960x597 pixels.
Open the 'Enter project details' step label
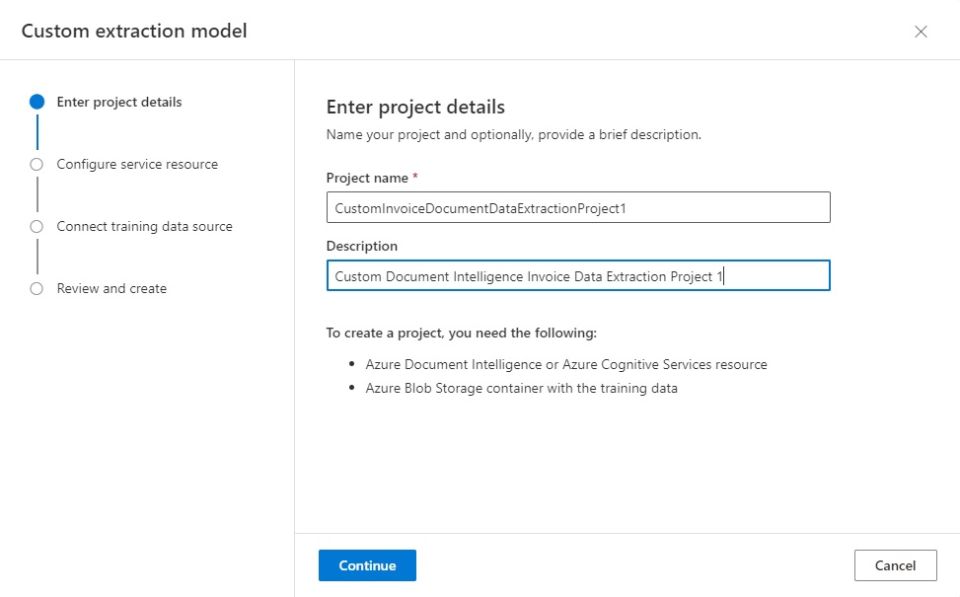click(x=119, y=102)
